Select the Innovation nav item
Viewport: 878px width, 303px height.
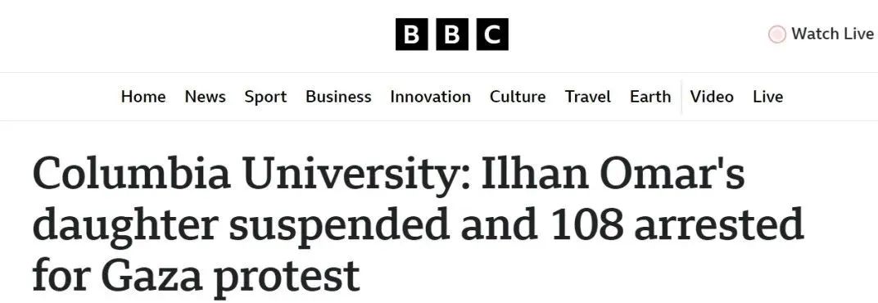tap(430, 97)
